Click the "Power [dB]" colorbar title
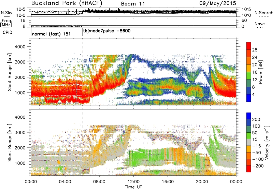Viewport: 273px width, 189px height. pos(261,72)
